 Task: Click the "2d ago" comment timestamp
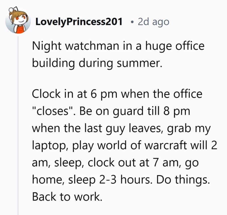point(153,22)
